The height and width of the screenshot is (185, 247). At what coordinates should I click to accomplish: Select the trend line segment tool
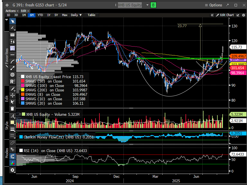coord(12,68)
